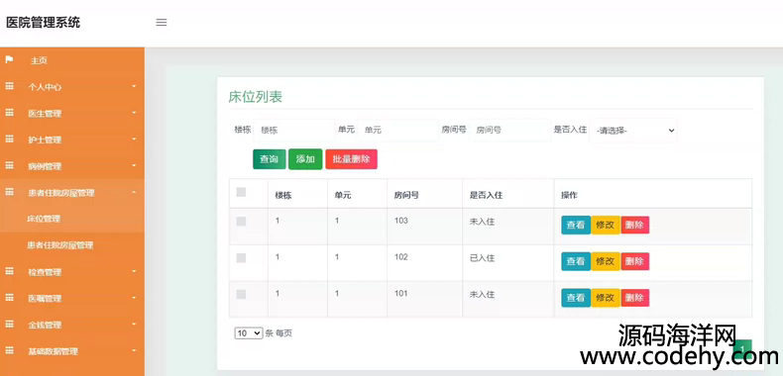The height and width of the screenshot is (376, 783).
Task: Click the flag icon beside 主页
Action: pos(9,59)
